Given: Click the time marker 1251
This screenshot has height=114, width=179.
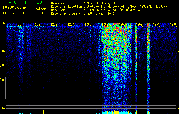Looking at the screenshot, I should (20, 25).
